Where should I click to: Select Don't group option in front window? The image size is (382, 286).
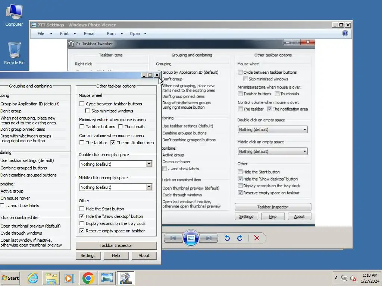(x=11, y=111)
